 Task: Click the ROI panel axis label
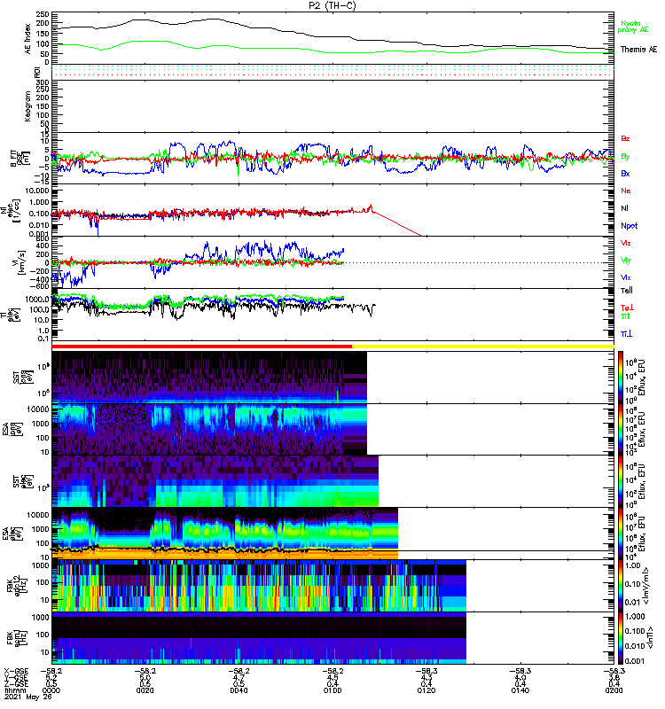pos(37,72)
